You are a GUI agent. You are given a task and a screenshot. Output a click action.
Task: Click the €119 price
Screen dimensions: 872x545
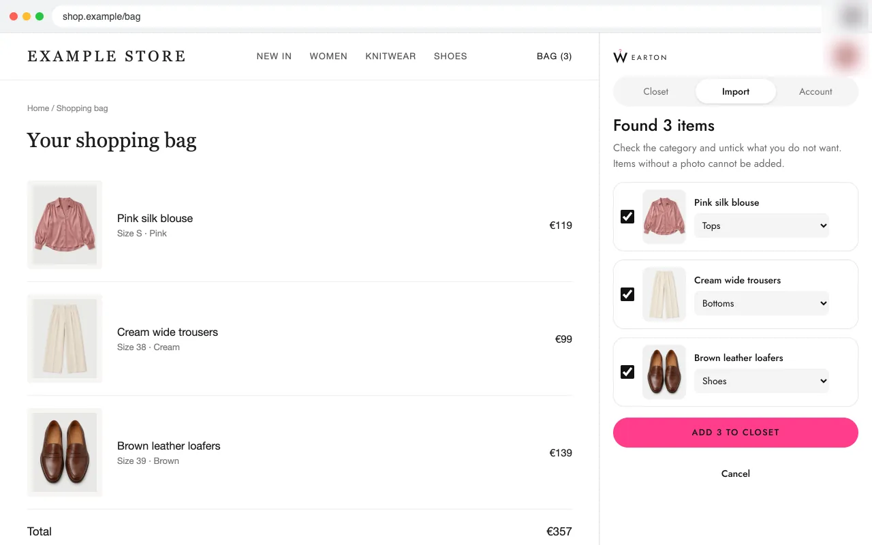pos(561,225)
